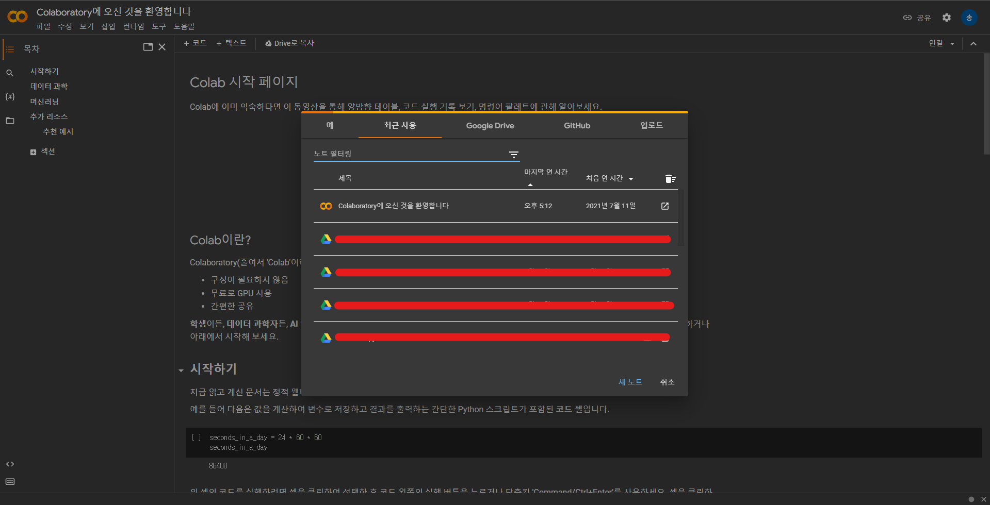The height and width of the screenshot is (505, 990).
Task: Open the command palette icon at sidebar bottom
Action: (10, 482)
